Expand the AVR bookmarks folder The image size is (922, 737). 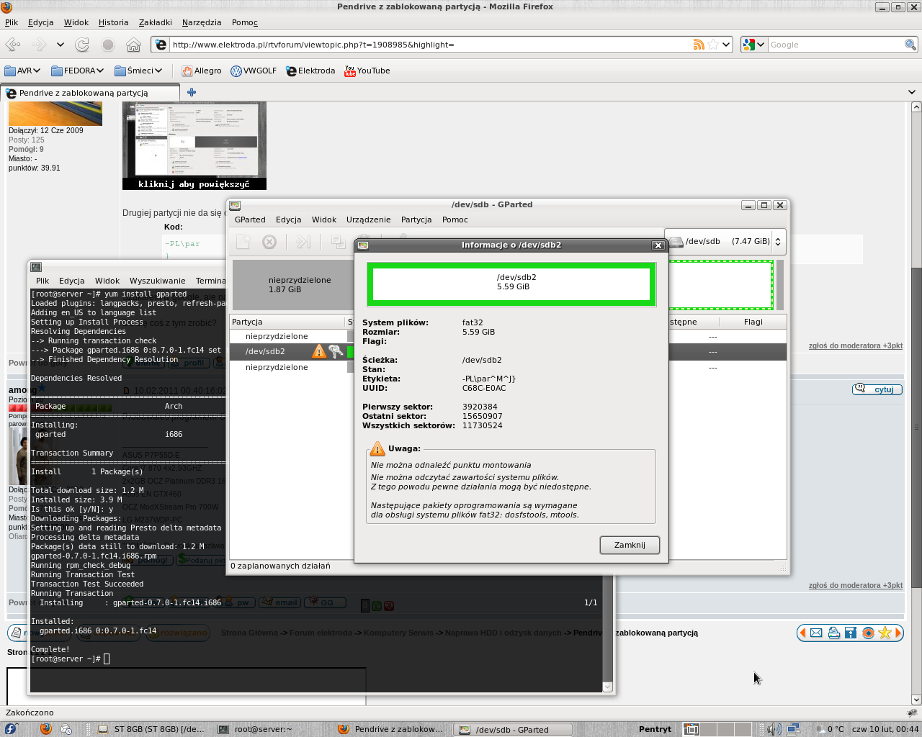pyautogui.click(x=23, y=71)
